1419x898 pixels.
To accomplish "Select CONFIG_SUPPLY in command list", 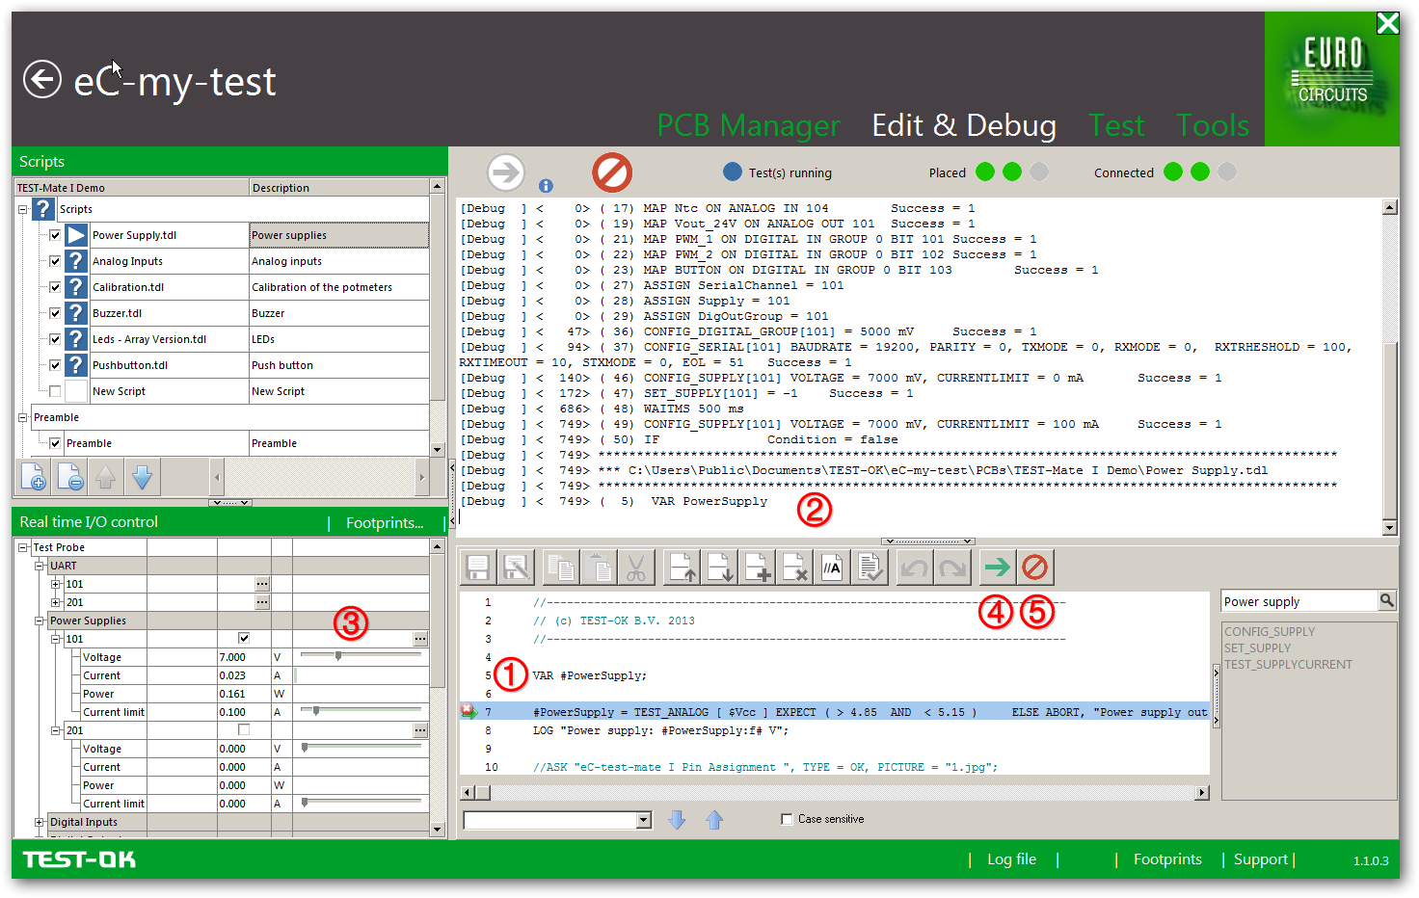I will [1270, 631].
